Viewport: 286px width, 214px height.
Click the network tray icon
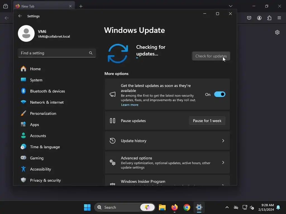coord(245,207)
